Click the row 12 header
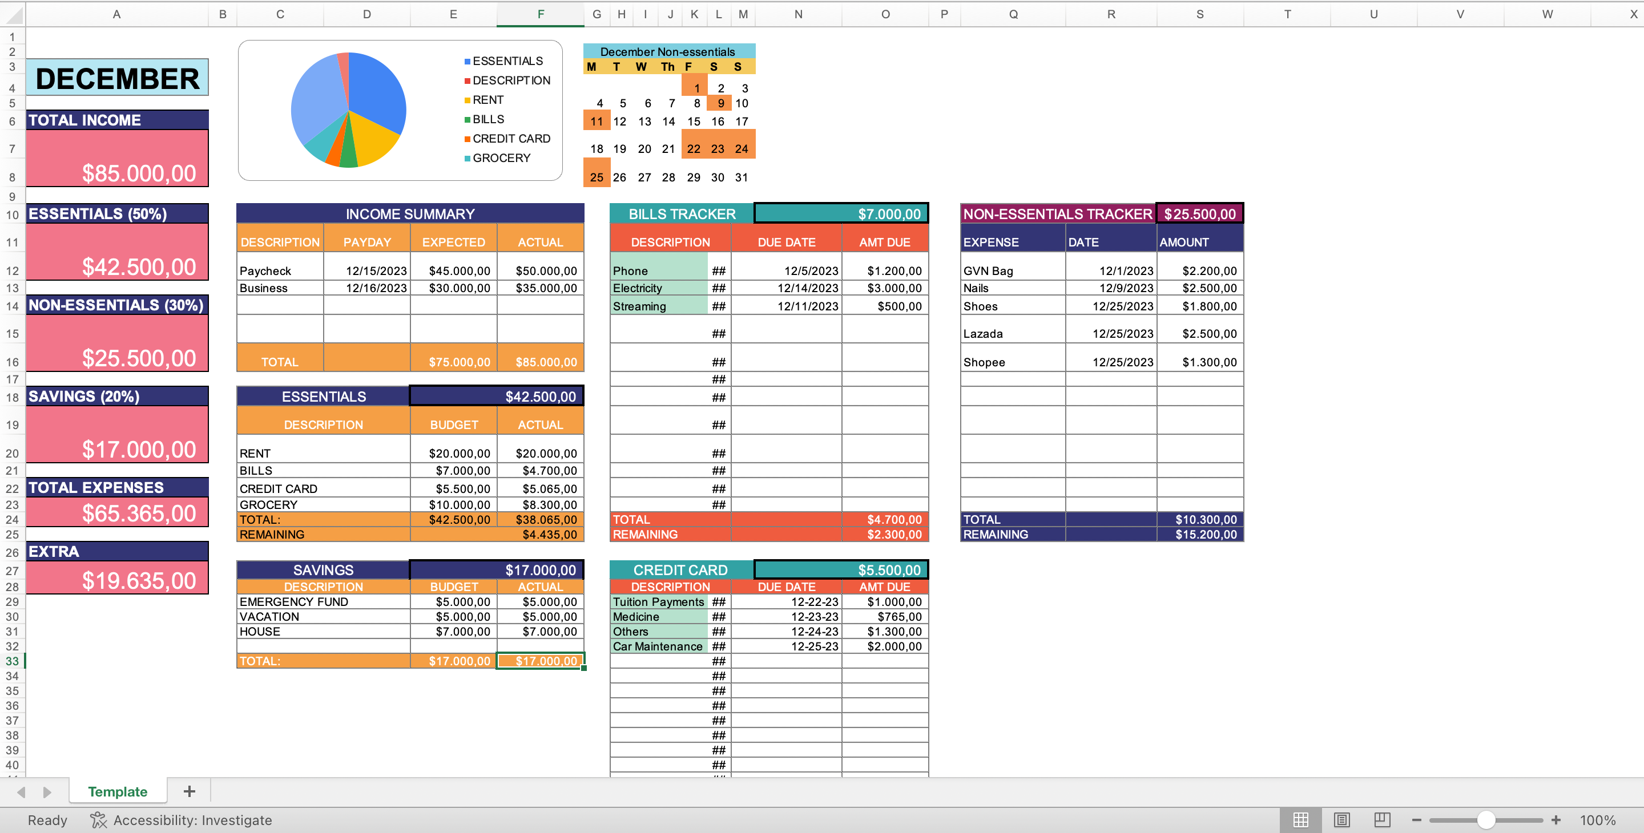Image resolution: width=1644 pixels, height=833 pixels. [11, 270]
